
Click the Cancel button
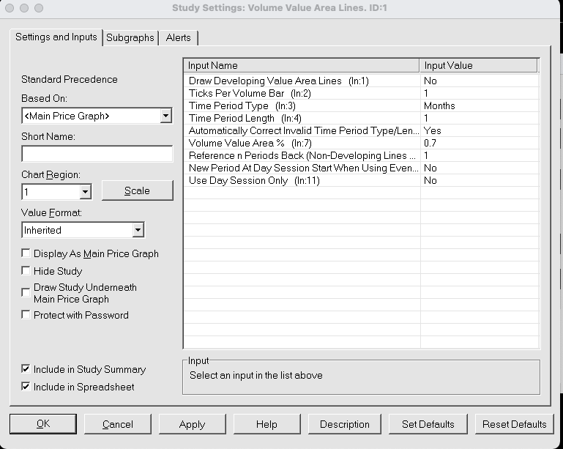[x=118, y=424]
